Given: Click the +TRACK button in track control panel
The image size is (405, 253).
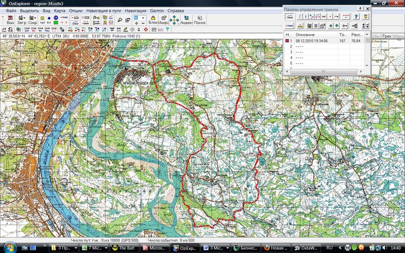Looking at the screenshot, I should pyautogui.click(x=289, y=26).
